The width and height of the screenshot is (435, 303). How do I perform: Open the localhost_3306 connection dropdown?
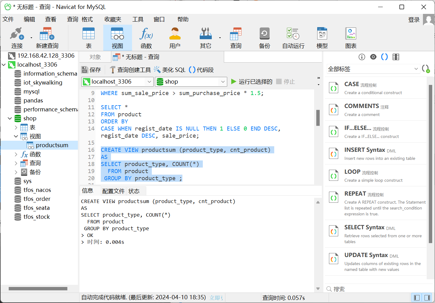pyautogui.click(x=117, y=81)
